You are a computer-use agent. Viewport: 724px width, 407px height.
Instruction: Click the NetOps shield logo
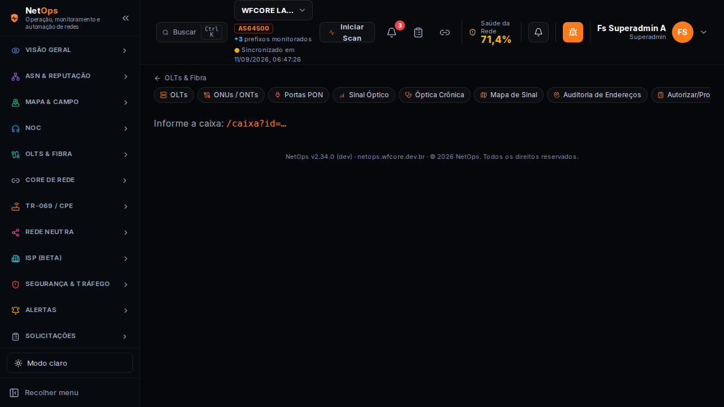pos(15,18)
